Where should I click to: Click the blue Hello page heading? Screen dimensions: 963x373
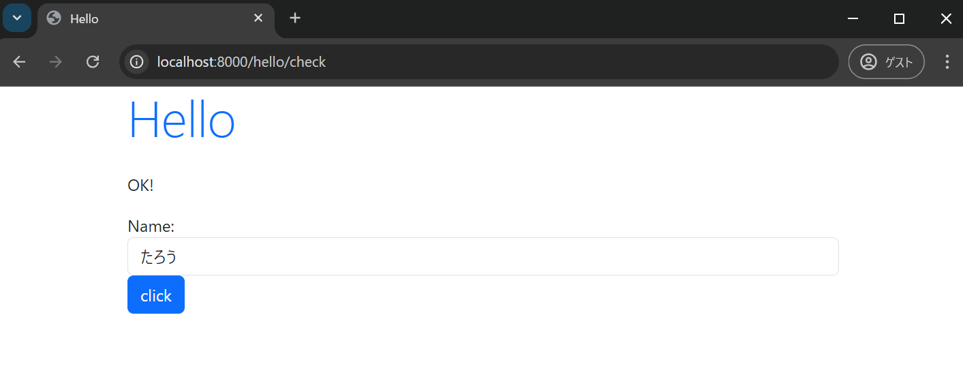pyautogui.click(x=181, y=121)
